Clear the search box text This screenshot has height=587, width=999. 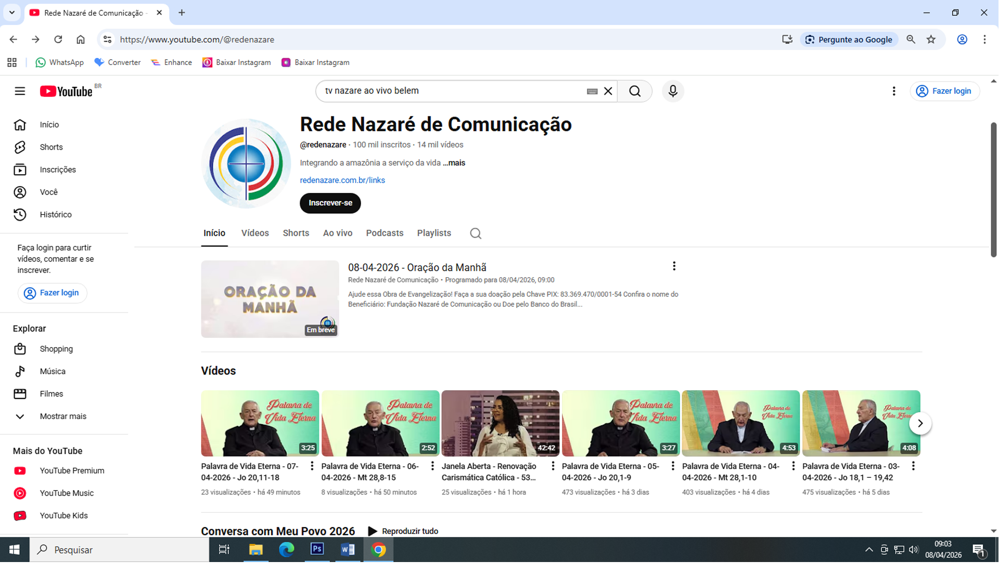tap(608, 91)
